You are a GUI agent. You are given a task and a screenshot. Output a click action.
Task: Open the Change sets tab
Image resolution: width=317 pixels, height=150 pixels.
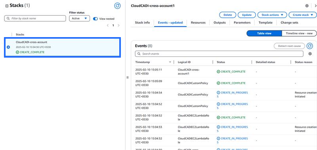click(289, 22)
